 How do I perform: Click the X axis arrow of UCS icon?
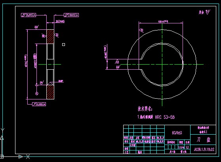point(21,156)
